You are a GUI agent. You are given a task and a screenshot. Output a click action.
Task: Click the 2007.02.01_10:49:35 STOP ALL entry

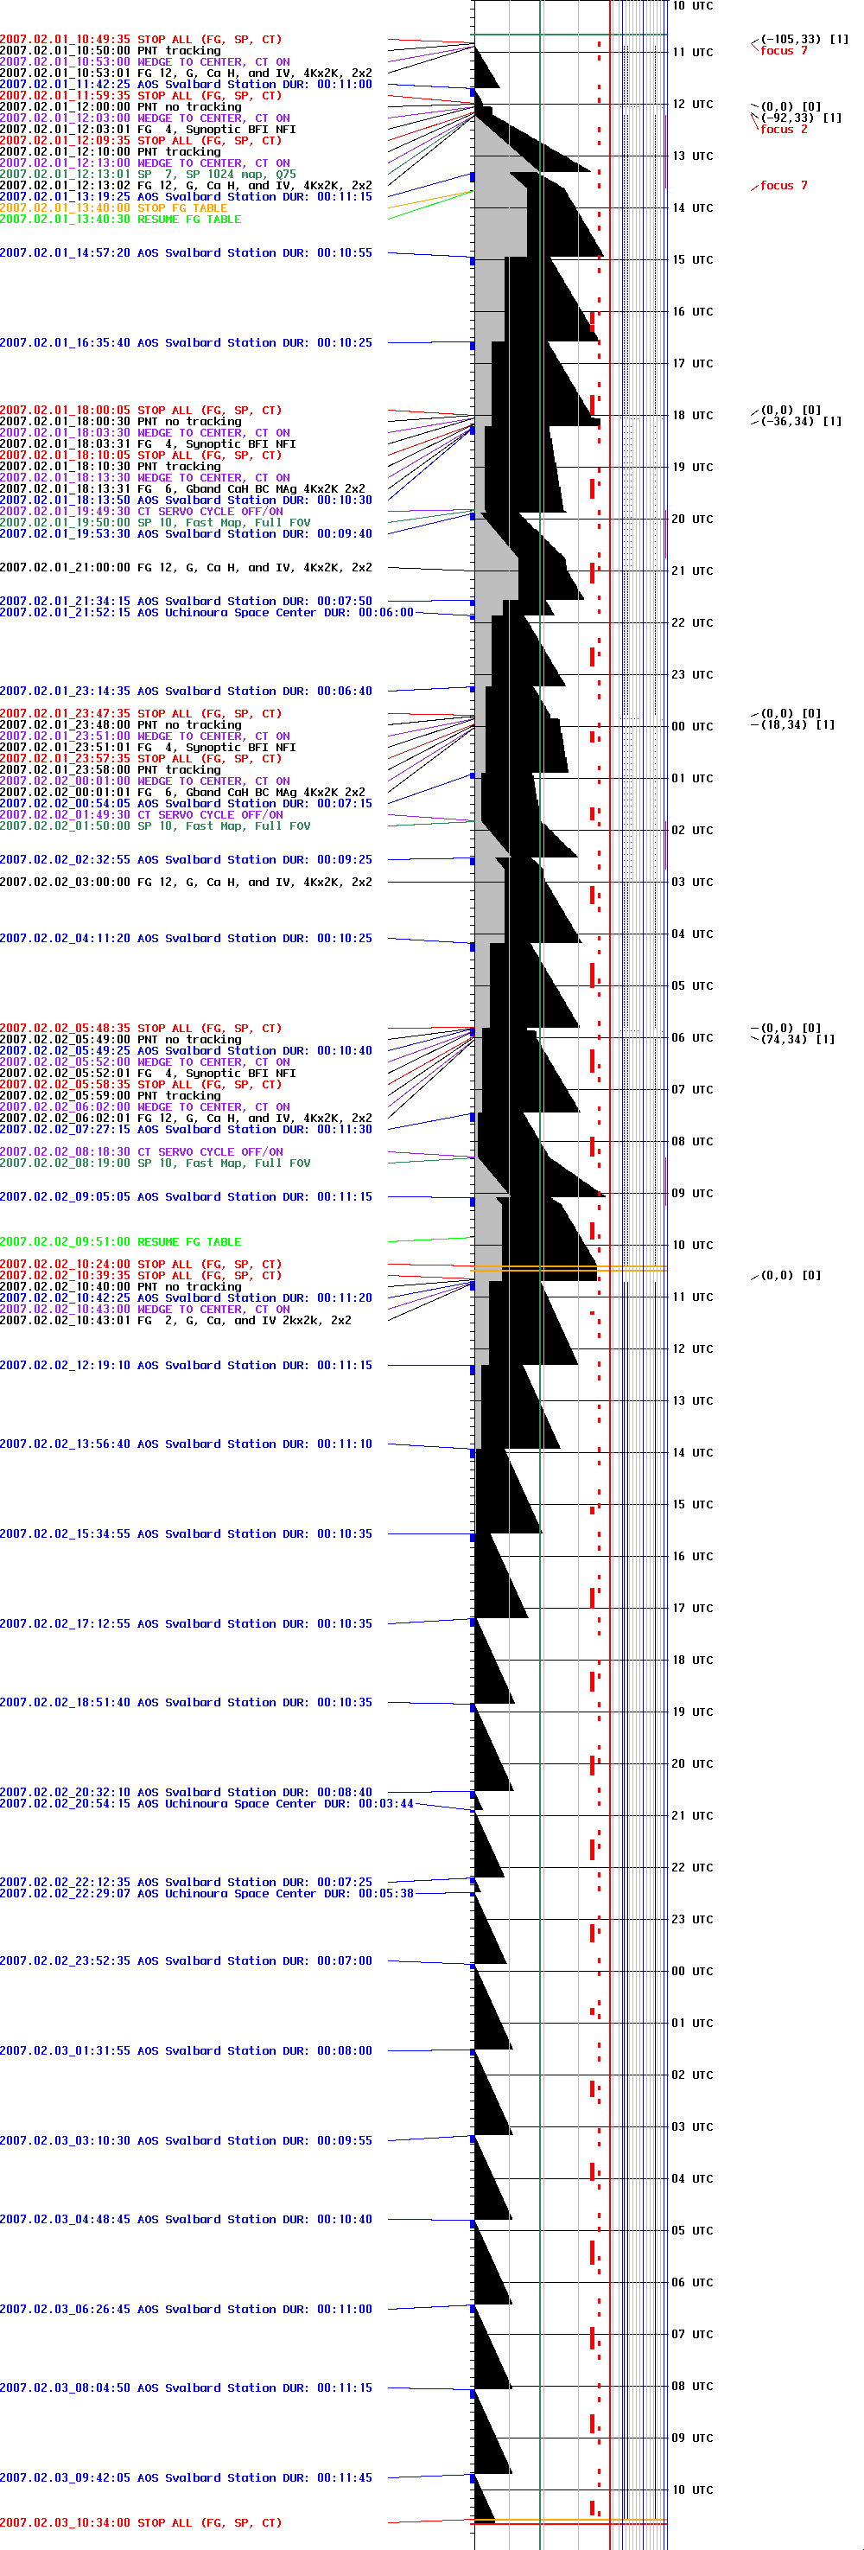[141, 40]
